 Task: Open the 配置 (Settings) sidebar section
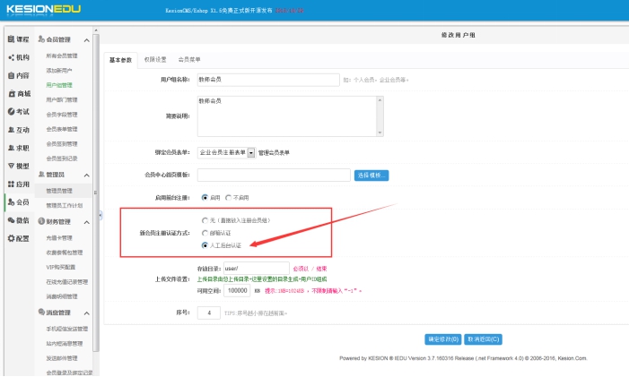point(18,238)
